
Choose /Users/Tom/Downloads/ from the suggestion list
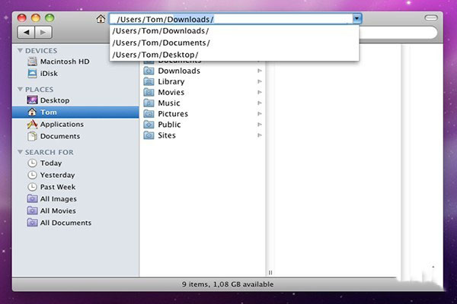[x=235, y=31]
